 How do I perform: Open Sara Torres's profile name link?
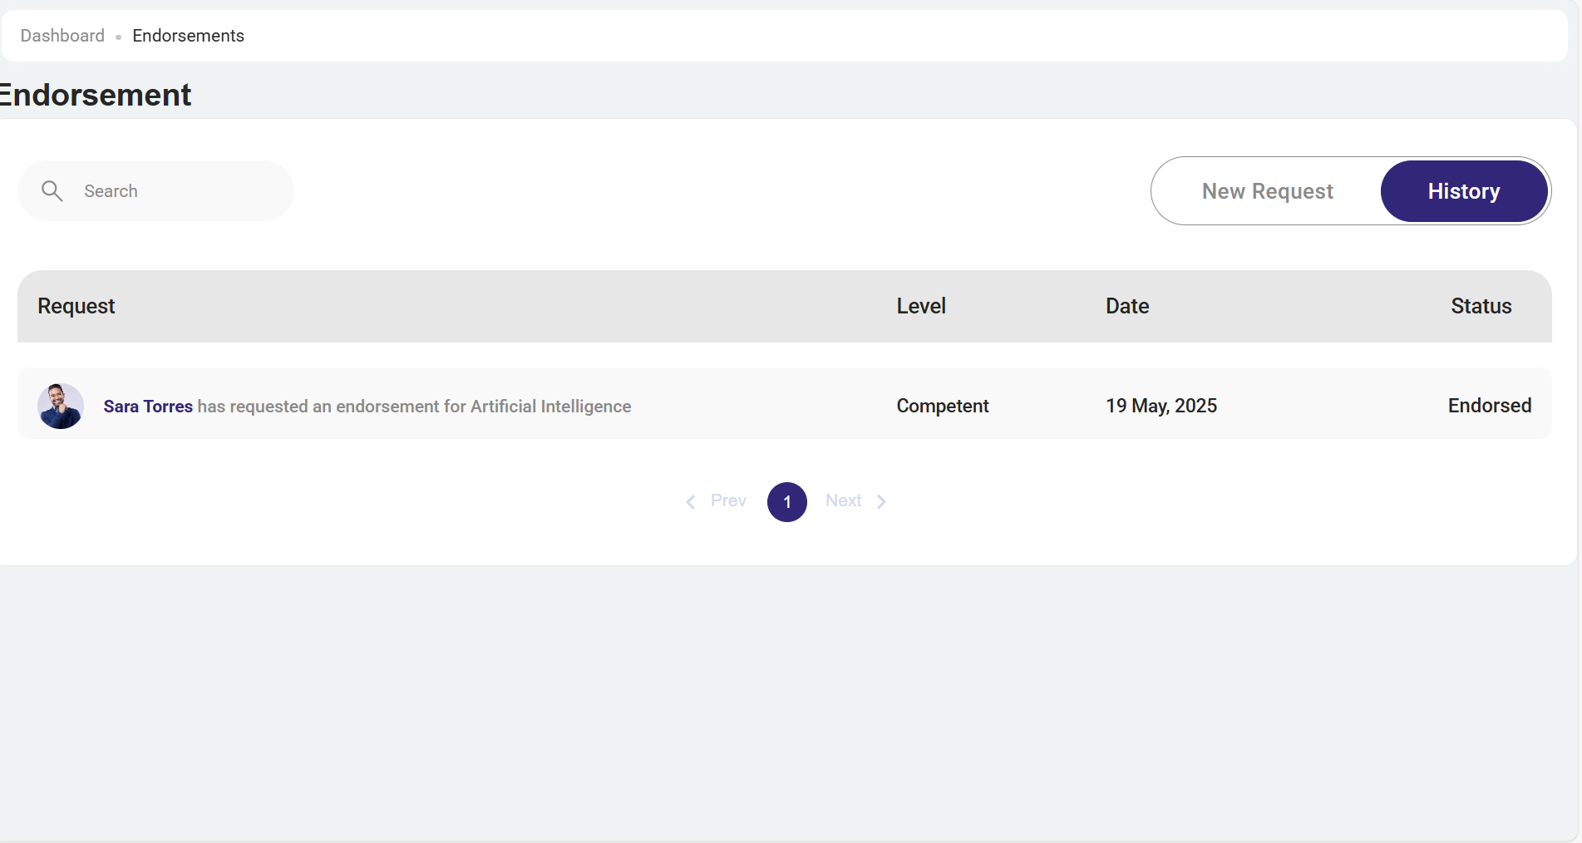pyautogui.click(x=148, y=407)
